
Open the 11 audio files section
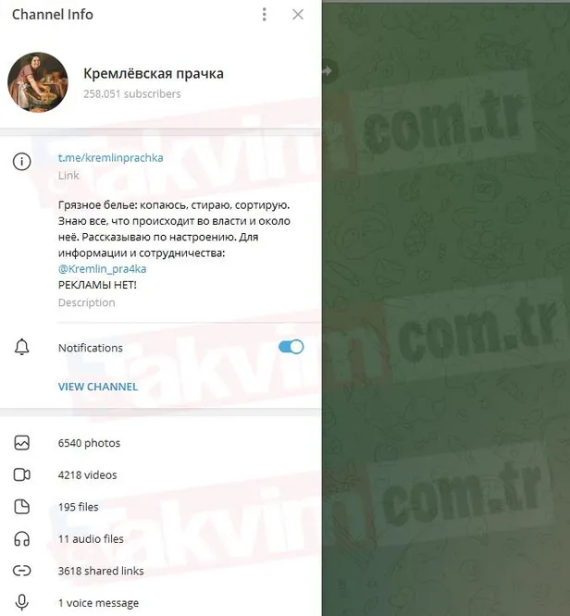coord(160,538)
